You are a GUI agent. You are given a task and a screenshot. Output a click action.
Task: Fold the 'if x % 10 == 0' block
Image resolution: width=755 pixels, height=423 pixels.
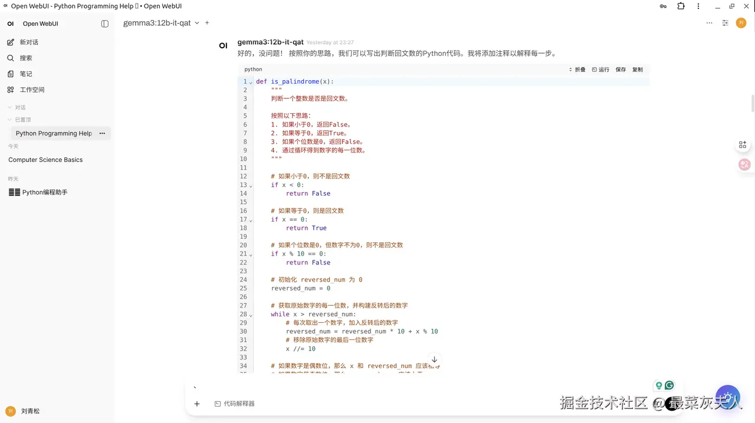point(251,254)
